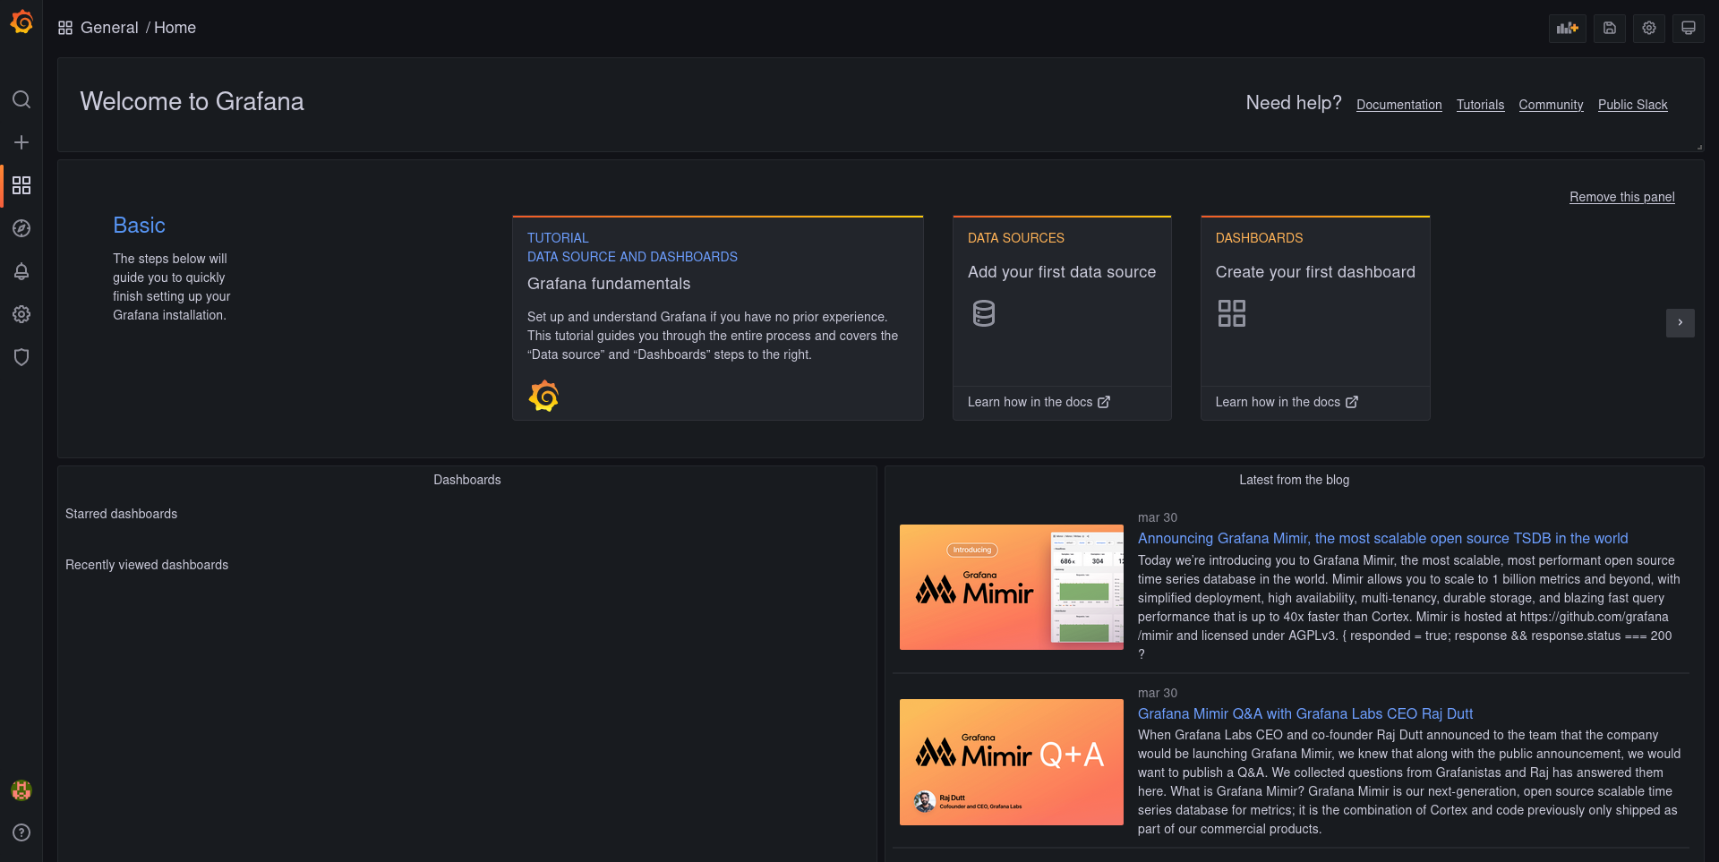Screen dimensions: 1719x862
Task: Click the grid icon in Dashboards card
Action: pos(1231,313)
